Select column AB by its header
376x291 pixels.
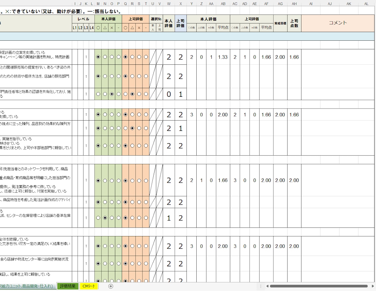(x=223, y=4)
